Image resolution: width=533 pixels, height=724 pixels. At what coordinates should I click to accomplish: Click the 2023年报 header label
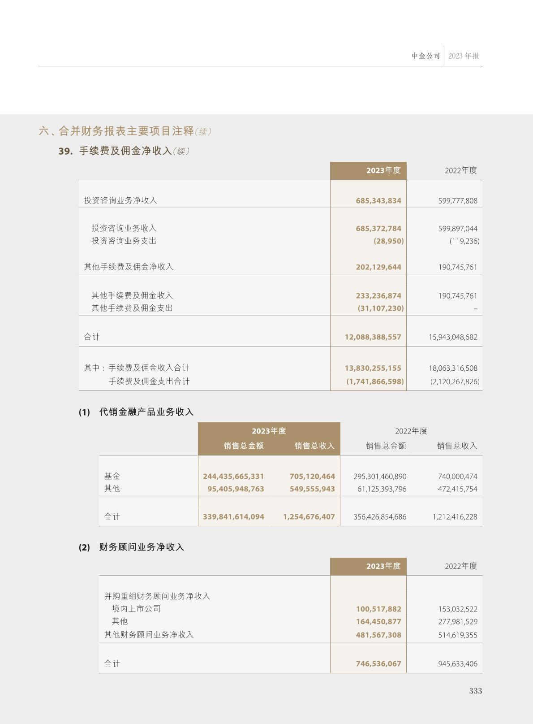click(464, 56)
